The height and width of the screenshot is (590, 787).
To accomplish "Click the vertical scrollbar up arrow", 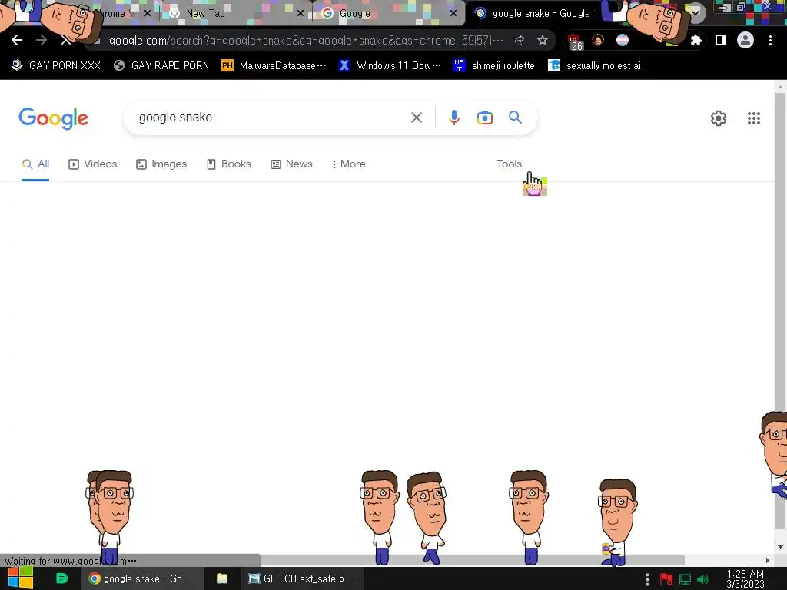I will (x=780, y=87).
